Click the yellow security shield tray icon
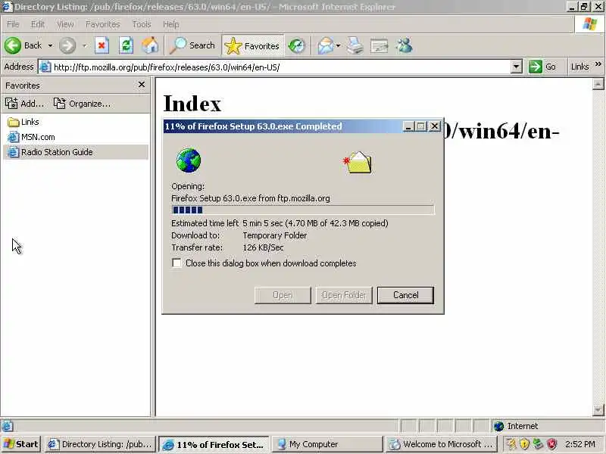This screenshot has width=606, height=454. click(x=524, y=444)
